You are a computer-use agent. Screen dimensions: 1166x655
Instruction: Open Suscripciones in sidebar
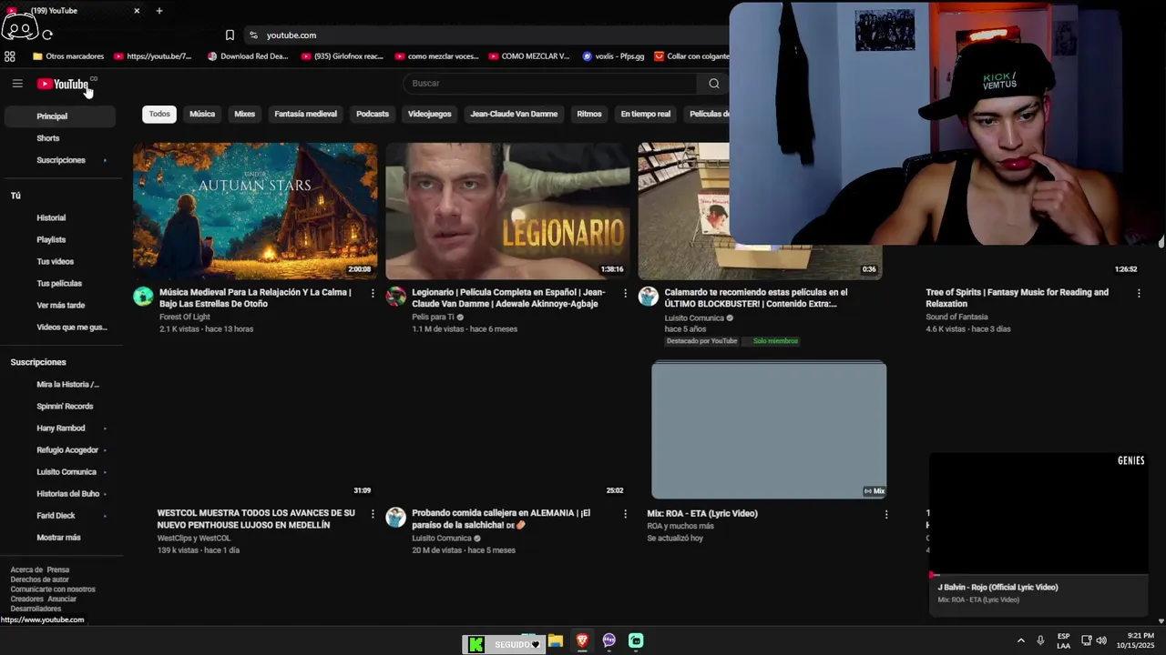[60, 160]
